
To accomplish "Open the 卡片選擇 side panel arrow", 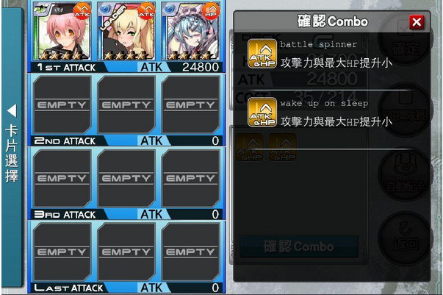I will coord(12,110).
